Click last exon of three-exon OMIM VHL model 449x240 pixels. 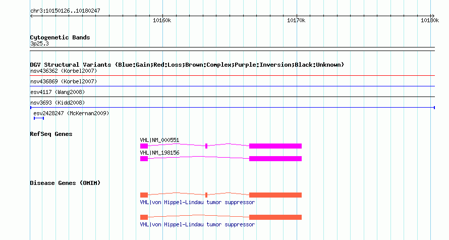[275, 195]
